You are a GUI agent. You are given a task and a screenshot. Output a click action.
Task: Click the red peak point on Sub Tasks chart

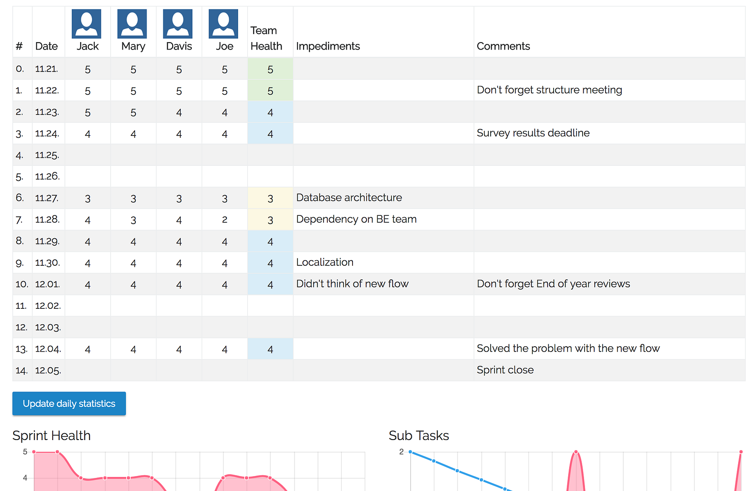[576, 452]
